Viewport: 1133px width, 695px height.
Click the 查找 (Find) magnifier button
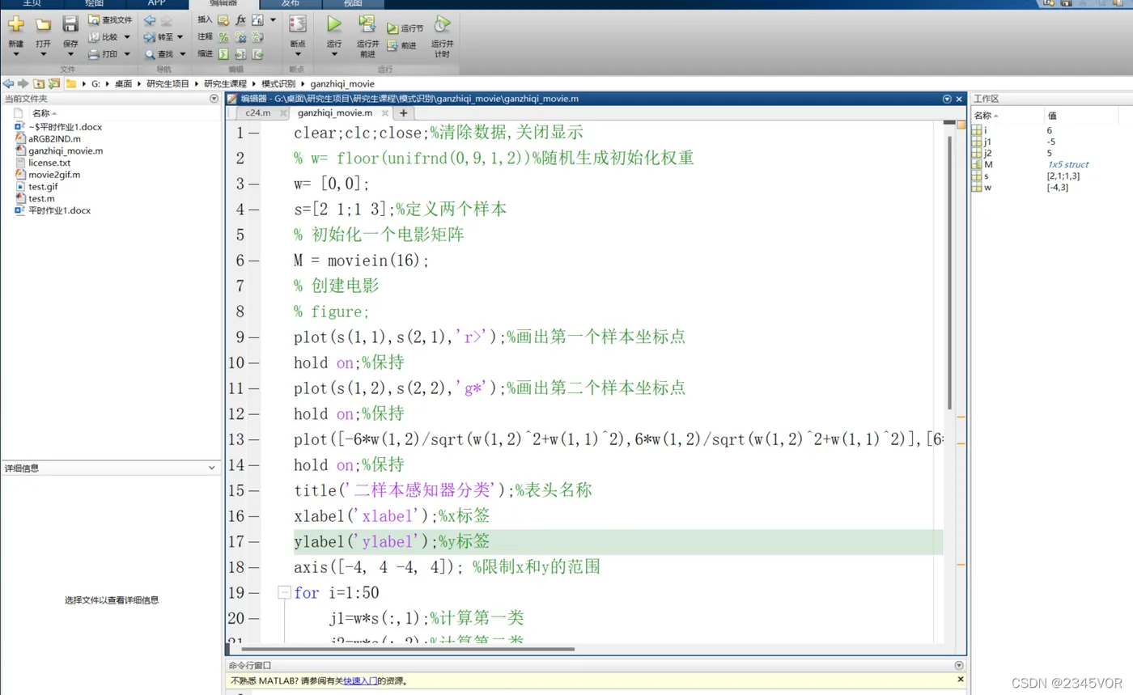pos(159,54)
